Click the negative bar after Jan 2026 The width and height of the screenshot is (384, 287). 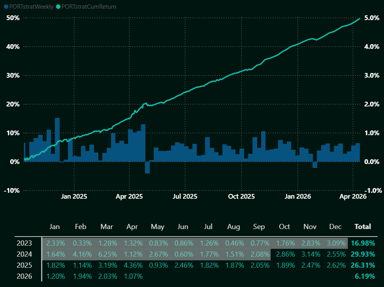coord(315,165)
